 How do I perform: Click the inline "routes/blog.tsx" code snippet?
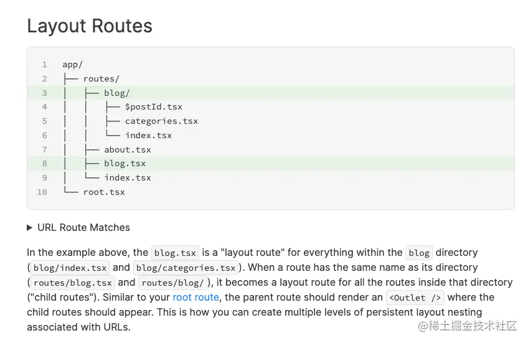click(x=72, y=283)
